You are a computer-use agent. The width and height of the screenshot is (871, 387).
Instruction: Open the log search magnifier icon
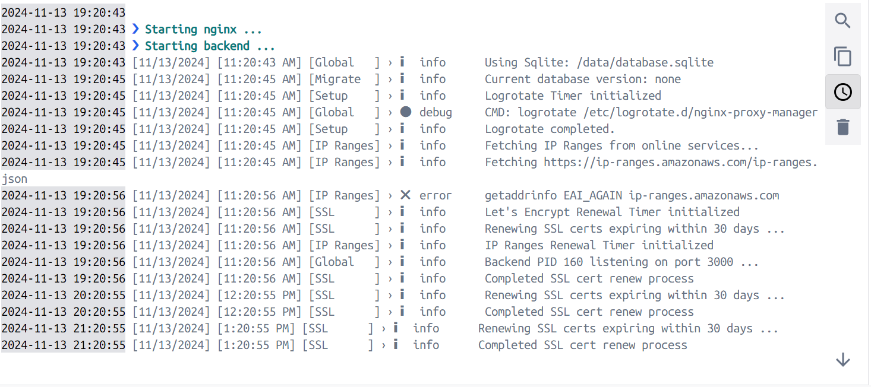pyautogui.click(x=842, y=21)
